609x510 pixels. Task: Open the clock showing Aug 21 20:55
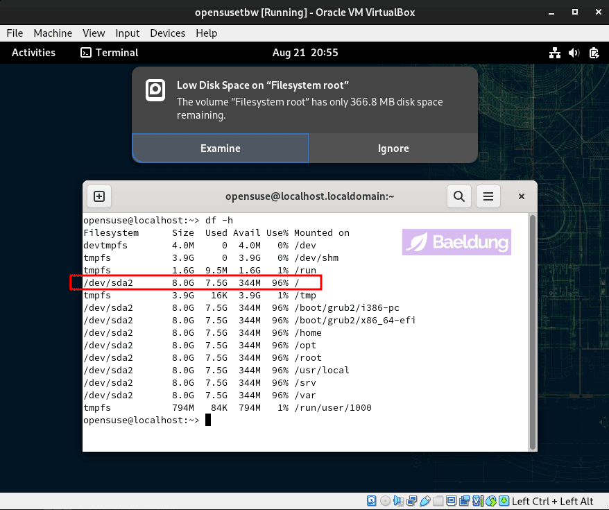pos(305,53)
